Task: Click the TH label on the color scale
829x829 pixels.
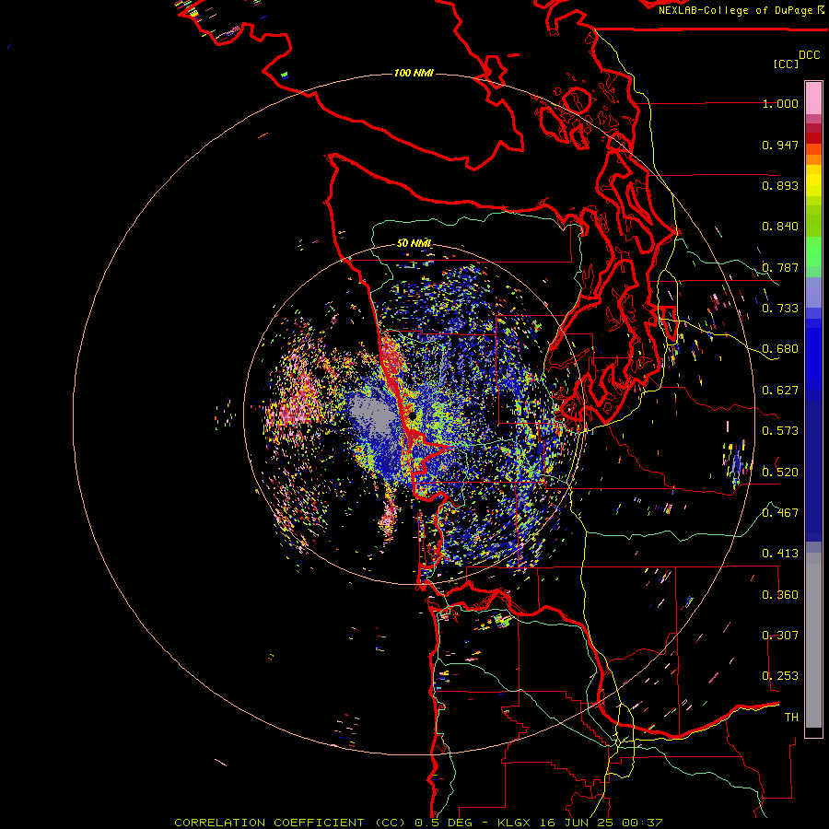Action: [x=791, y=718]
